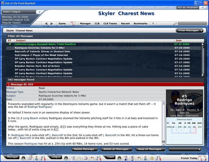Expand the Select League dropdown

click(39, 12)
